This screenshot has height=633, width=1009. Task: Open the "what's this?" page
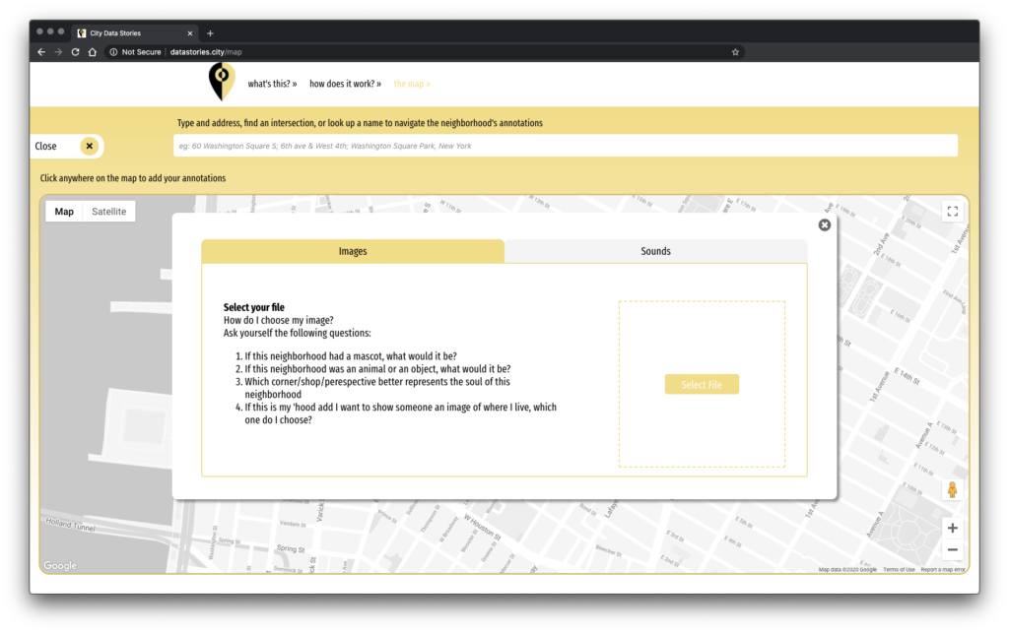[x=272, y=84]
